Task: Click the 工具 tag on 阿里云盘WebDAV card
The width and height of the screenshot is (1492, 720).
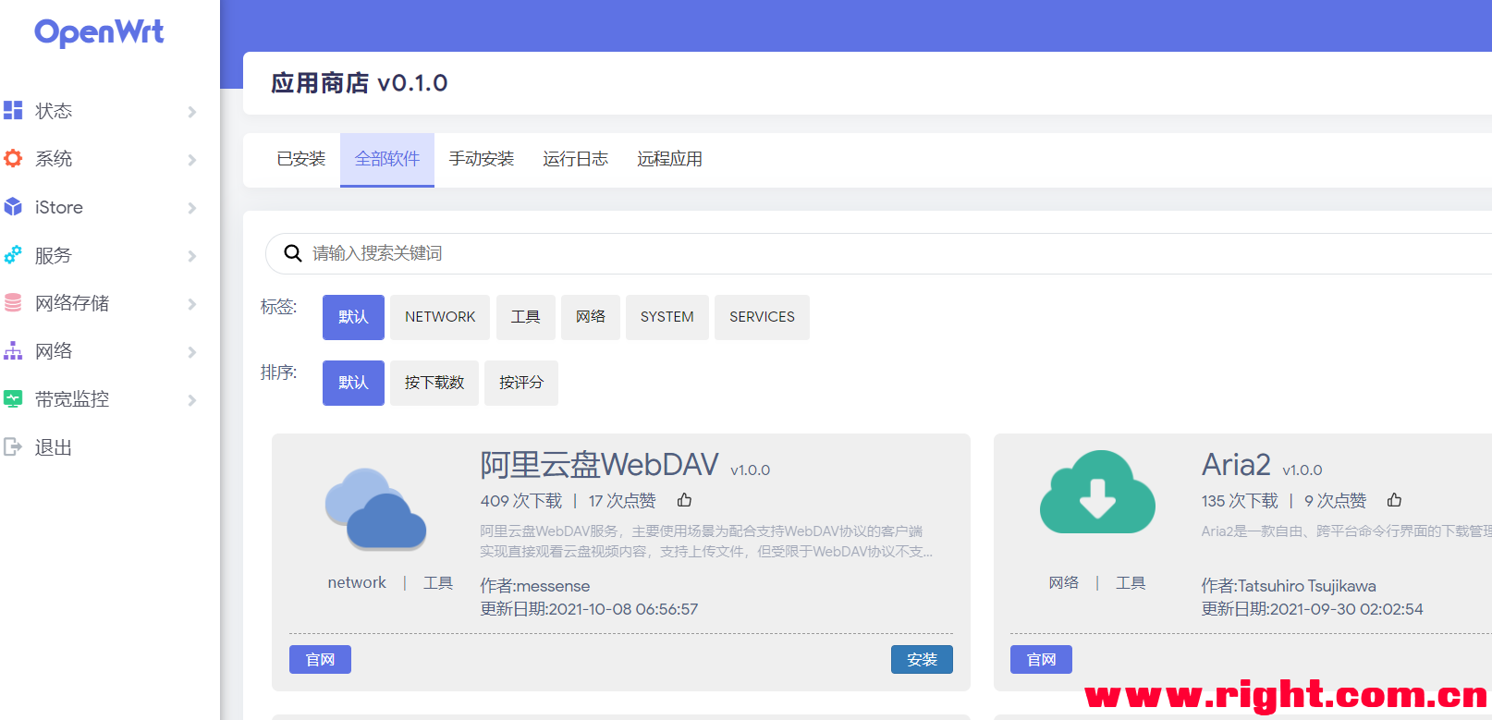Action: click(438, 582)
